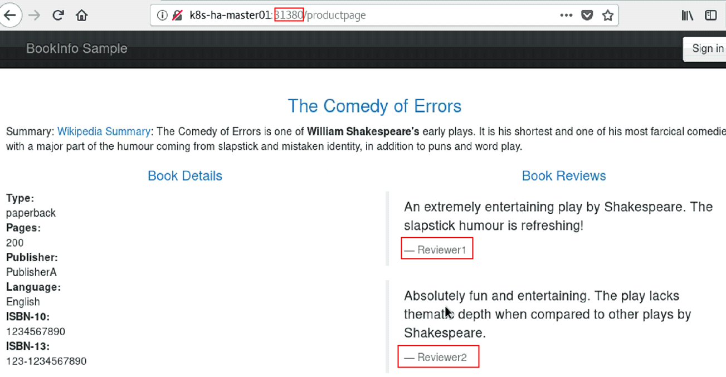Open the Library history and bookmarks
The width and height of the screenshot is (726, 377).
pos(687,15)
